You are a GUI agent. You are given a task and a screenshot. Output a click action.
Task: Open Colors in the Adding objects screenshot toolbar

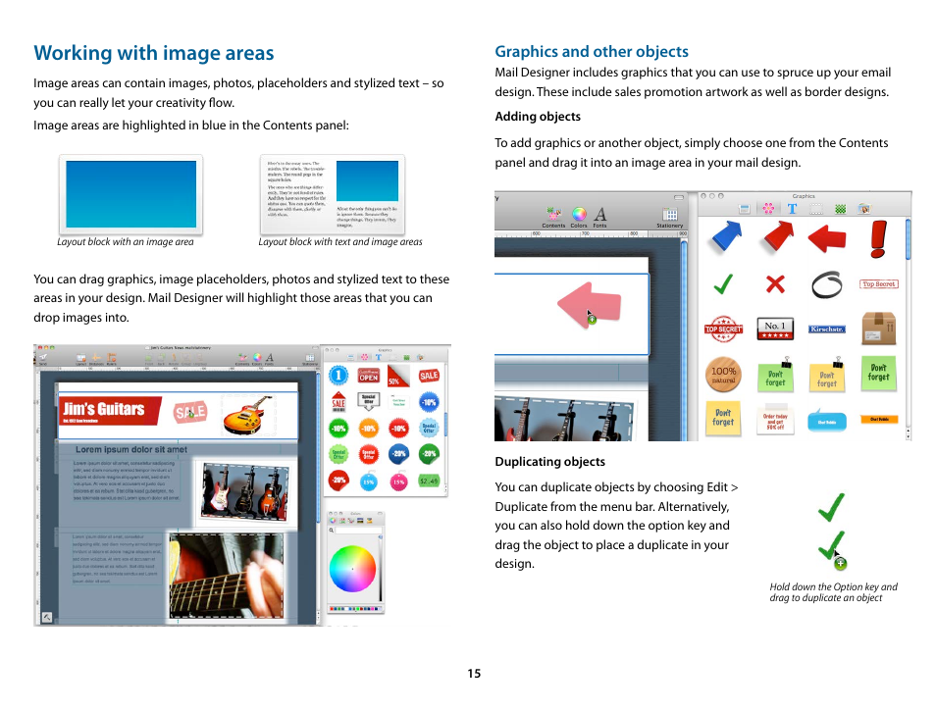coord(579,217)
